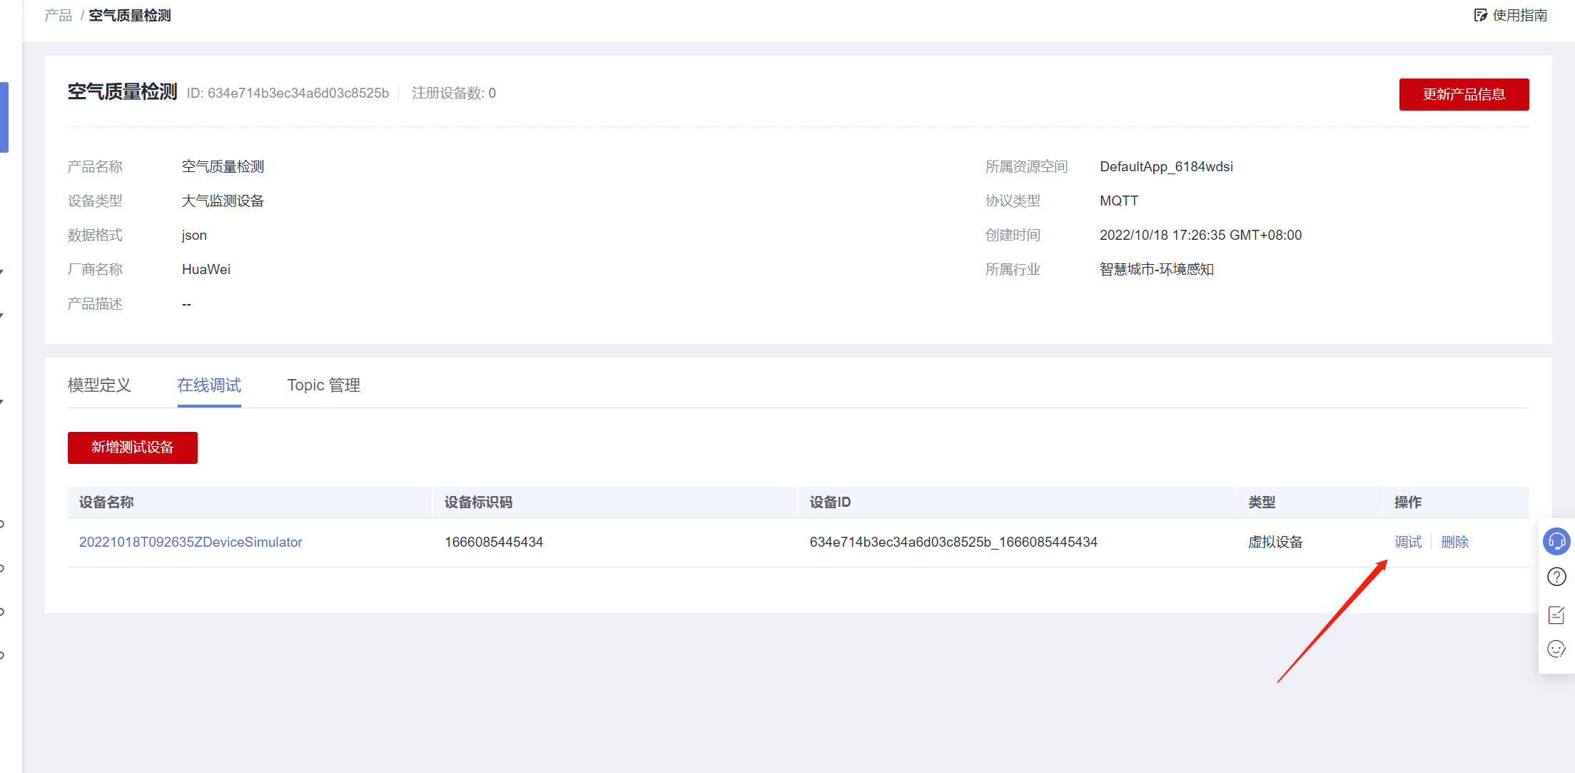This screenshot has height=773, width=1575.
Task: Switch to the 模型定义 tab
Action: click(99, 385)
